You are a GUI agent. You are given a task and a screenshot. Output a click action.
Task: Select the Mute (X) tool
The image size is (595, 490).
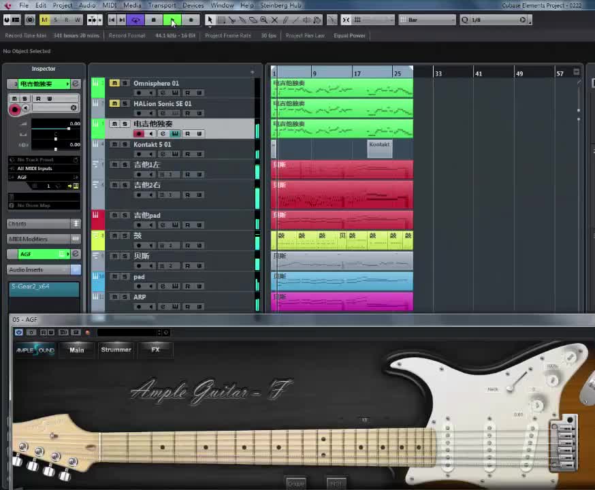click(x=274, y=20)
